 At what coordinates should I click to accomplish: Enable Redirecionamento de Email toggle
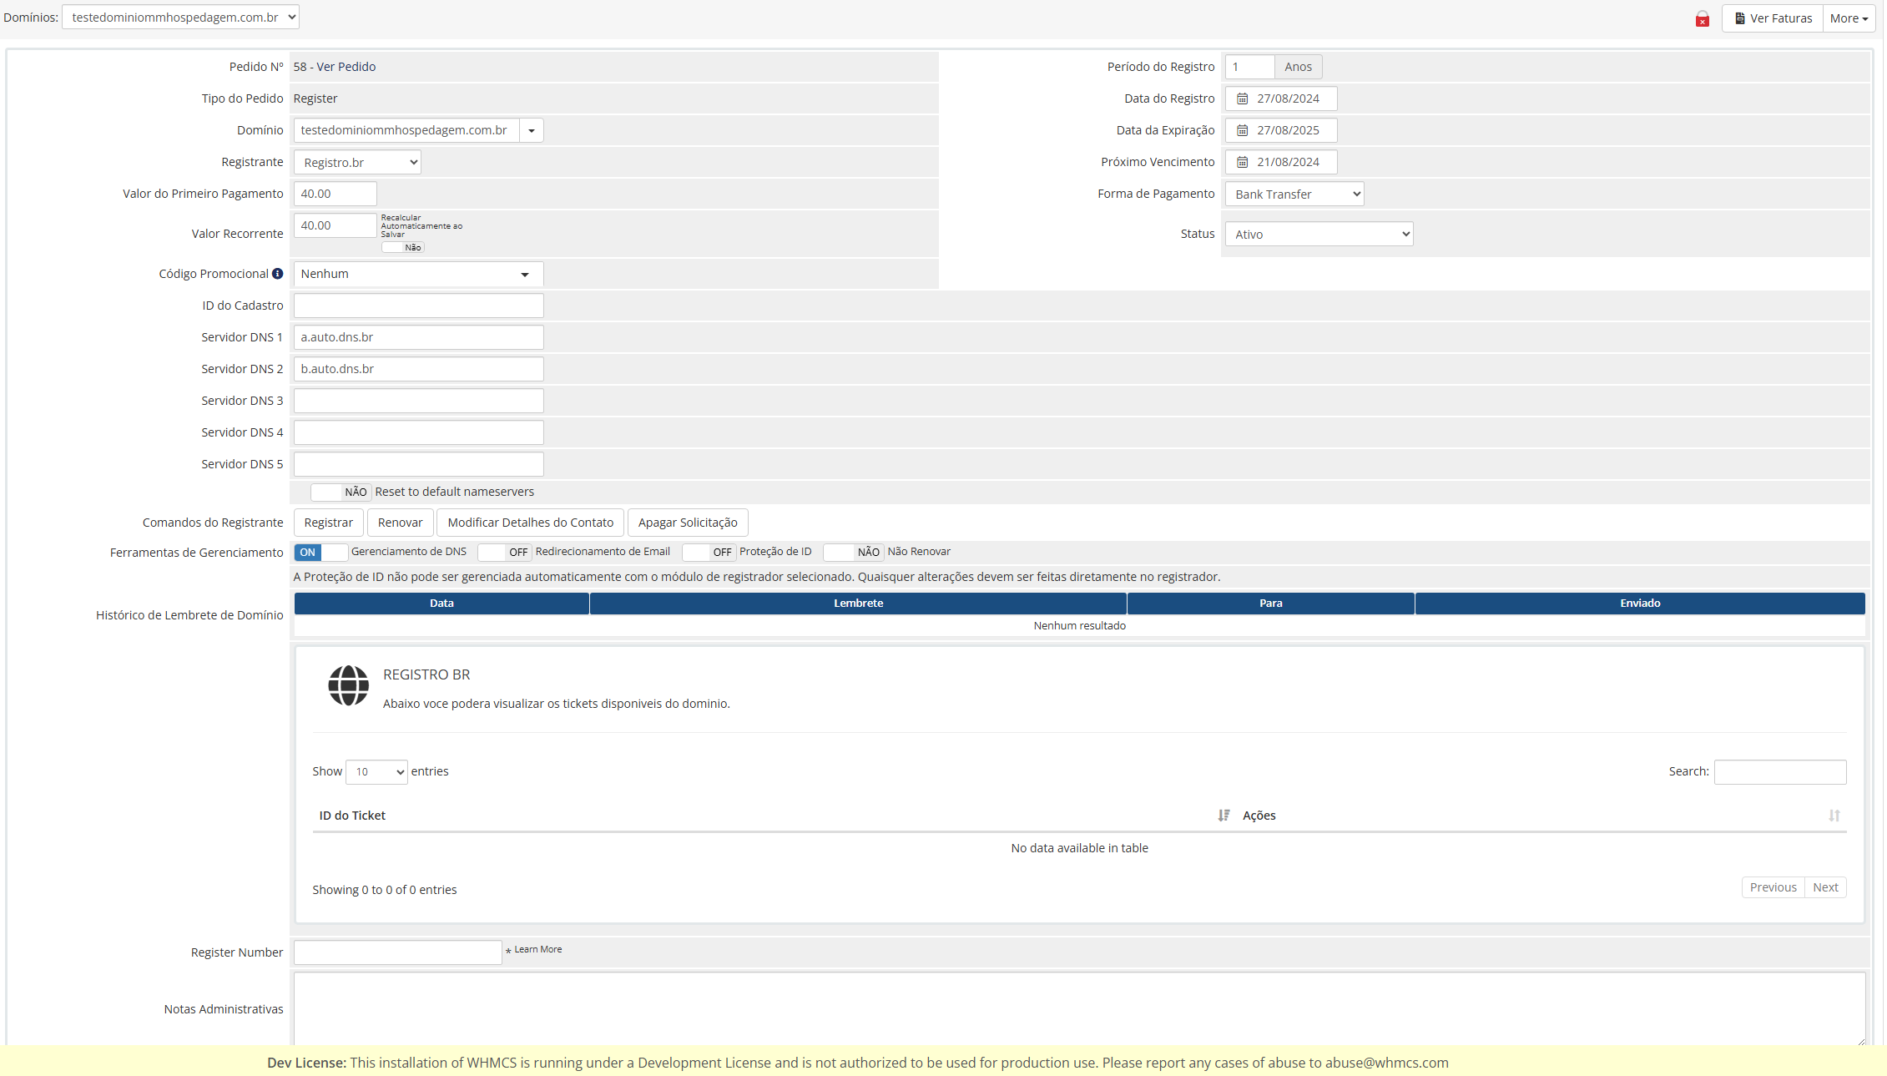504,552
